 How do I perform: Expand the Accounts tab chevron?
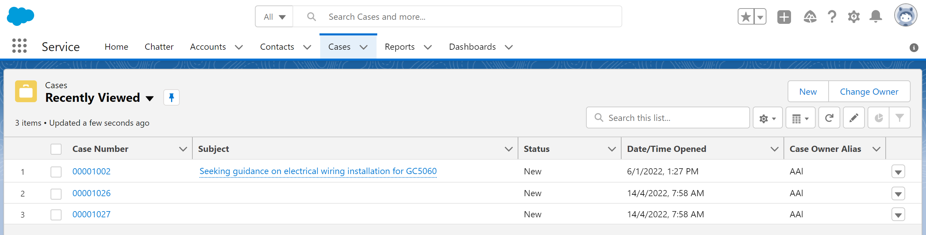coord(239,47)
